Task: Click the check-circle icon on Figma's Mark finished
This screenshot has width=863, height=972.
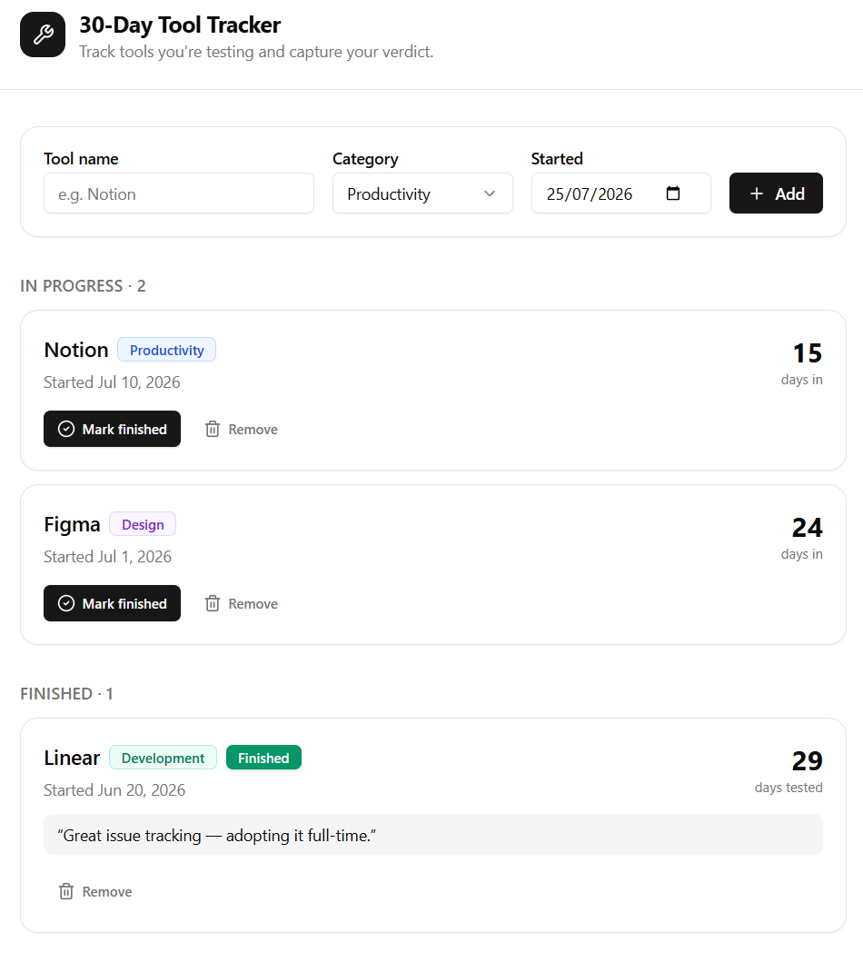Action: coord(66,603)
